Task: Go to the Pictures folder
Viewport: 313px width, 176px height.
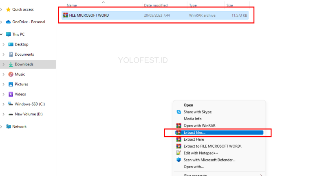Action: pos(21,84)
